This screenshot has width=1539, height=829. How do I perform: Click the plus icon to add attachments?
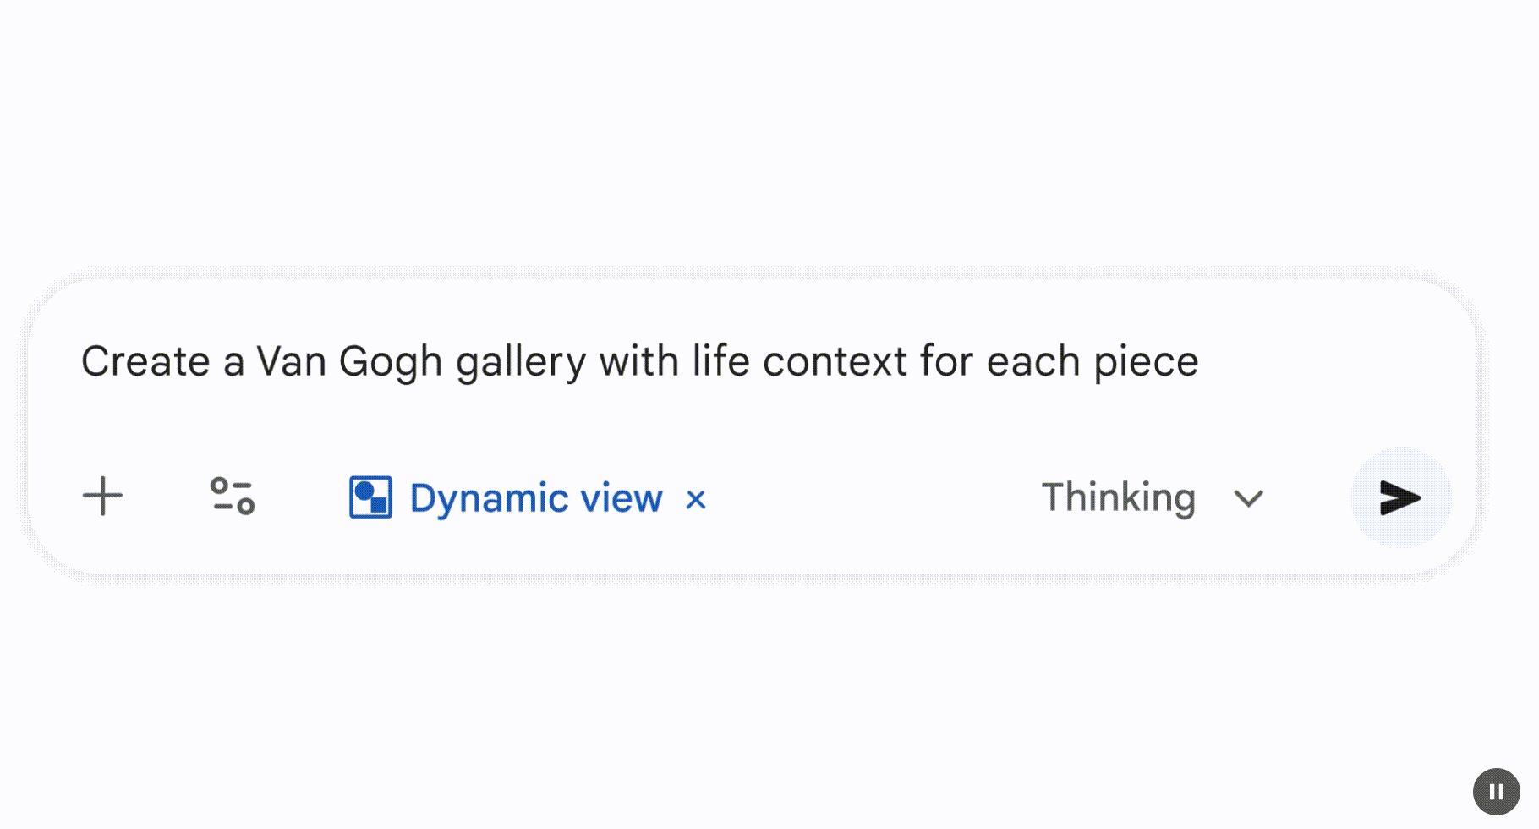(x=102, y=497)
